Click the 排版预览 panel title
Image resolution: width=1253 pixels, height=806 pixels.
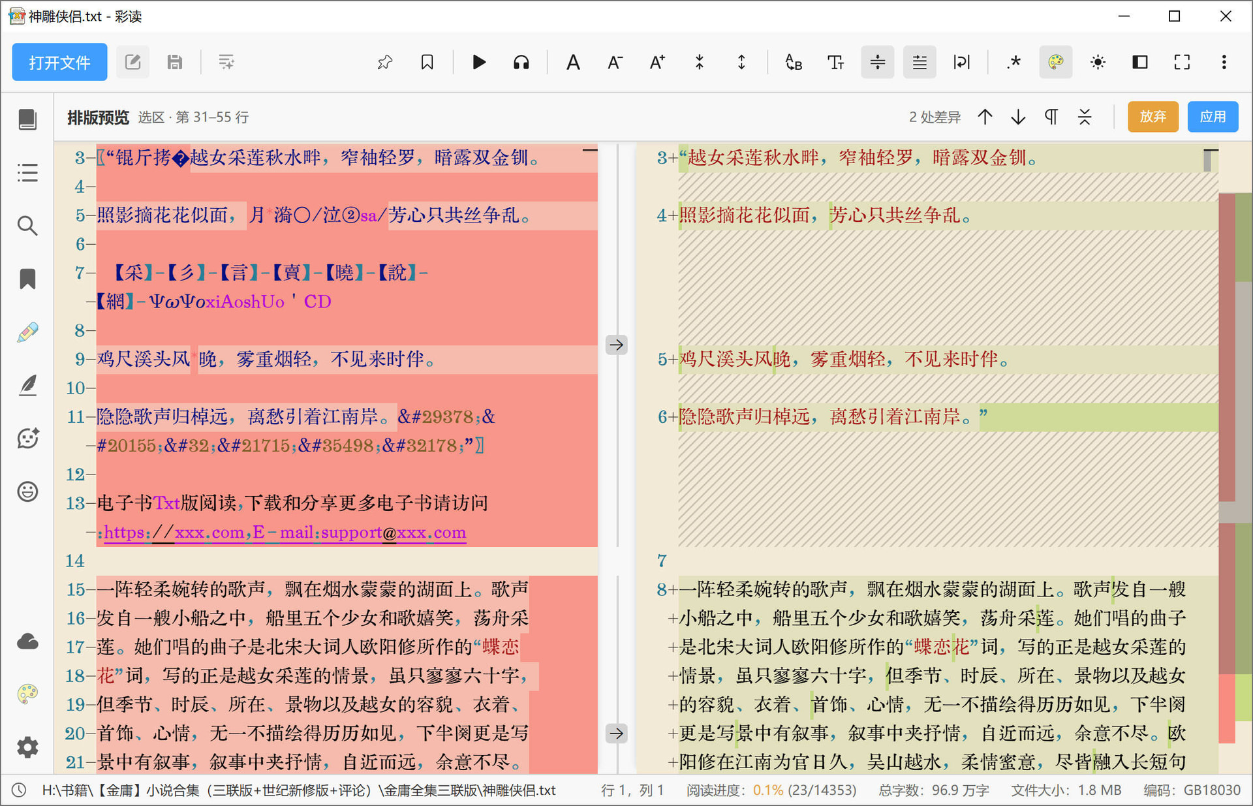click(98, 117)
